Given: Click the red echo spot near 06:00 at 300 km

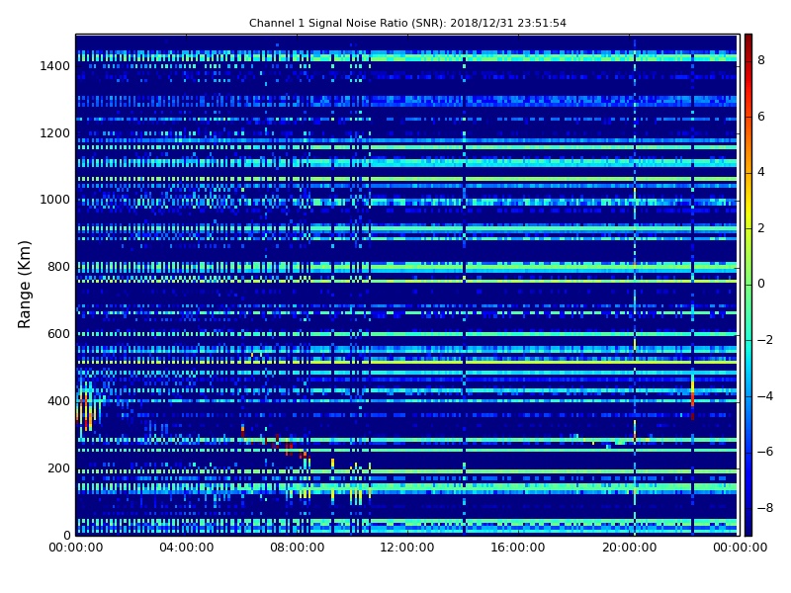Looking at the screenshot, I should pyautogui.click(x=242, y=431).
